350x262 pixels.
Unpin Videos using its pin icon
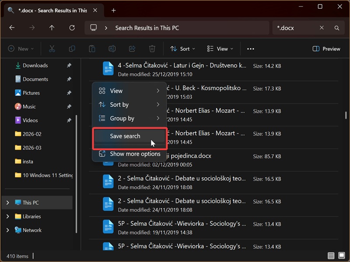point(69,121)
